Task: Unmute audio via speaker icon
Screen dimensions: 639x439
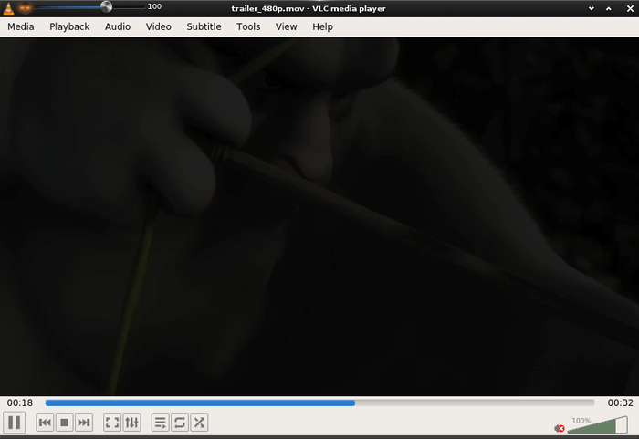Action: click(x=560, y=428)
